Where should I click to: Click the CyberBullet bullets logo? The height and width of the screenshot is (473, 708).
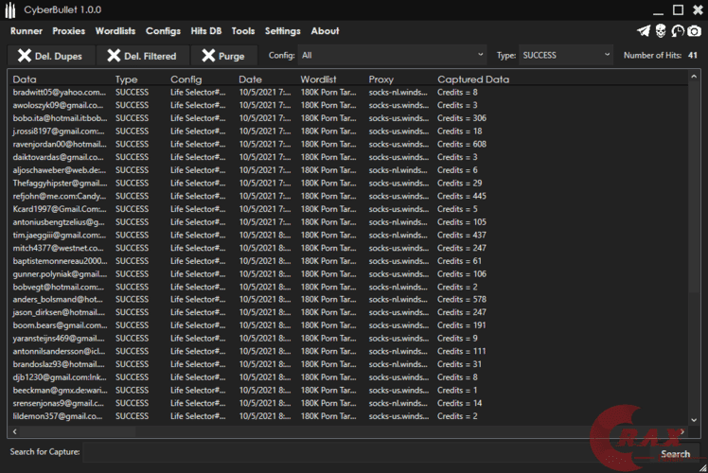[x=9, y=10]
